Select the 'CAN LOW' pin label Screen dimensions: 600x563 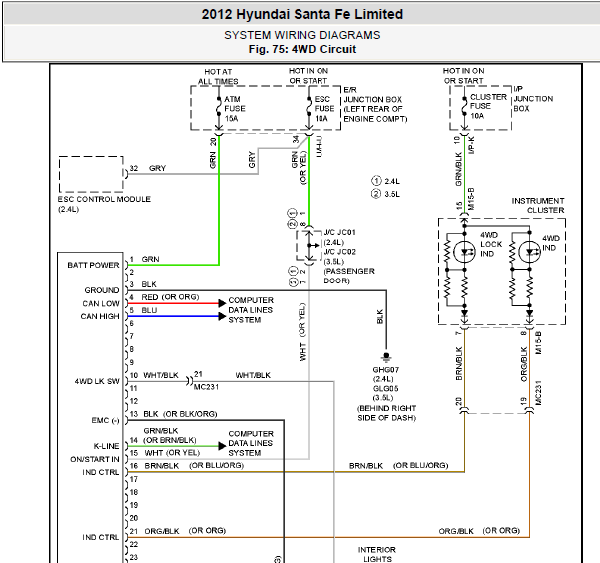101,303
